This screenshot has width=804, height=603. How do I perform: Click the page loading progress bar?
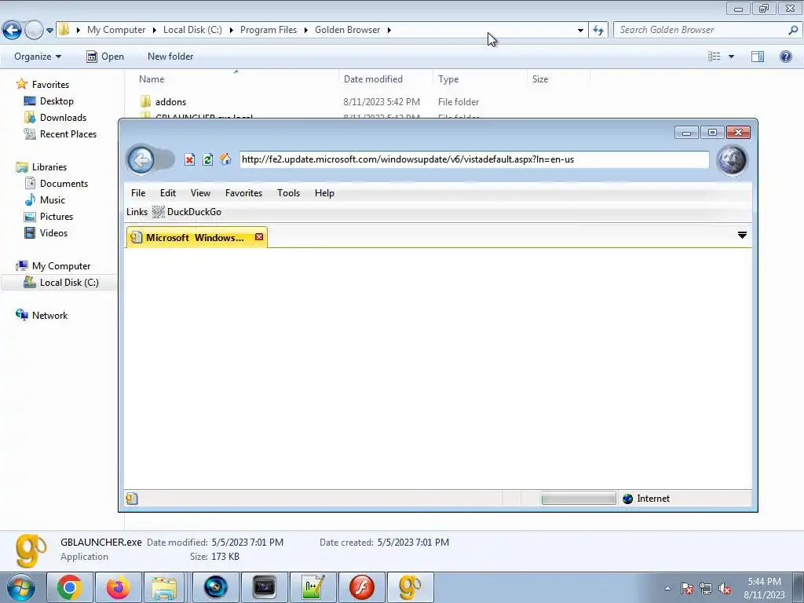tap(579, 499)
